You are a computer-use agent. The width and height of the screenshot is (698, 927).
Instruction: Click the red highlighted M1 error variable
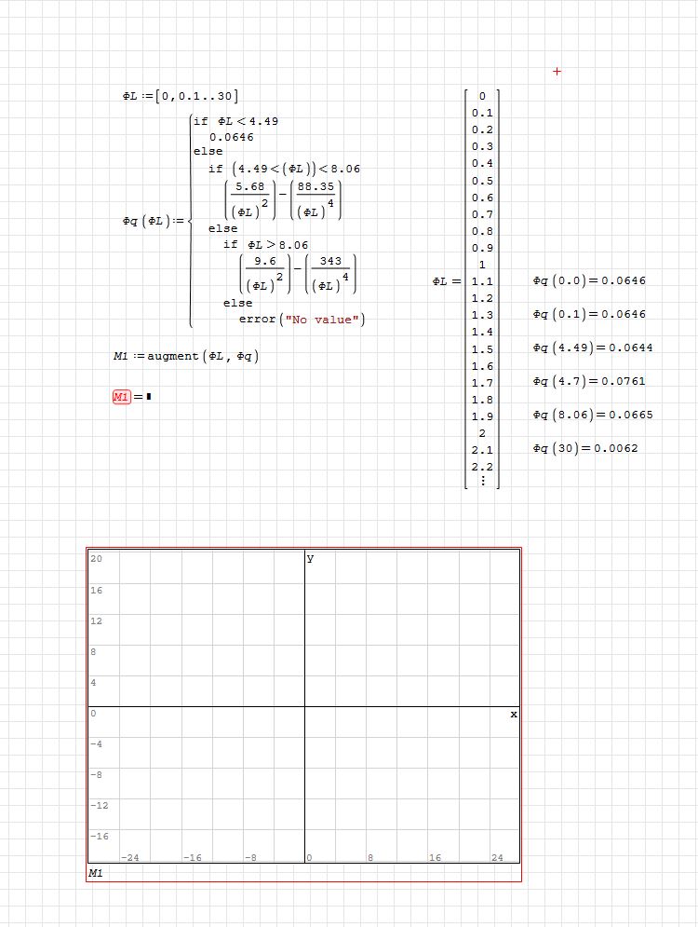122,398
